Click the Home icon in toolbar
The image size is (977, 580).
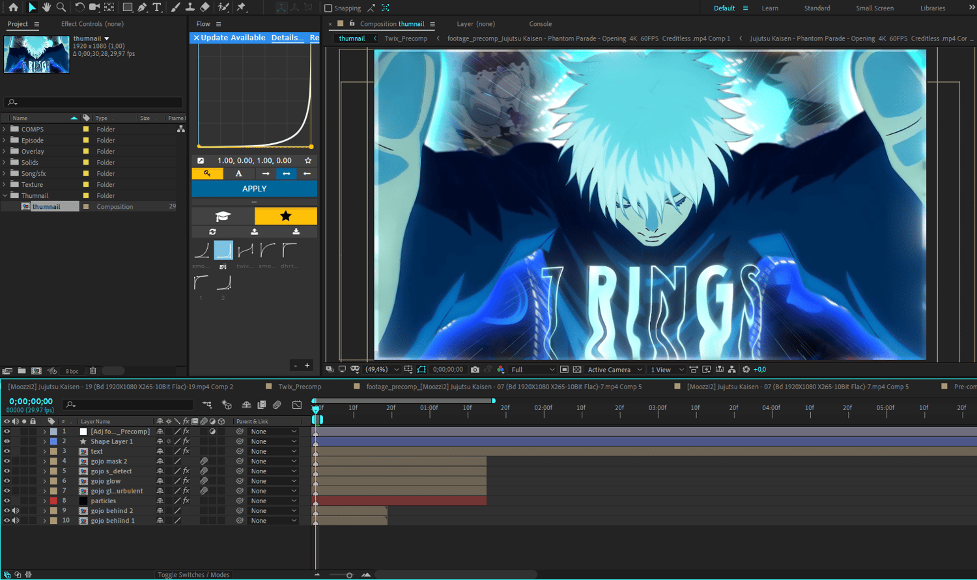pyautogui.click(x=13, y=7)
